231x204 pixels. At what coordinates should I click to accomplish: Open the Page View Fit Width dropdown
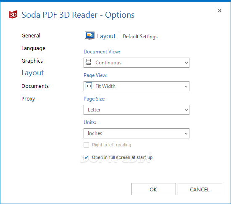[x=136, y=86]
